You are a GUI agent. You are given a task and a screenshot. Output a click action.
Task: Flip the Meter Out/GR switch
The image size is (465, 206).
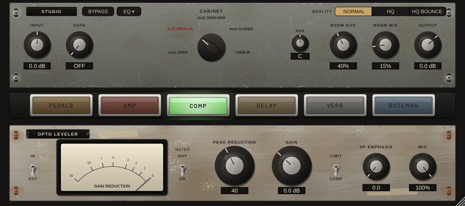click(182, 169)
